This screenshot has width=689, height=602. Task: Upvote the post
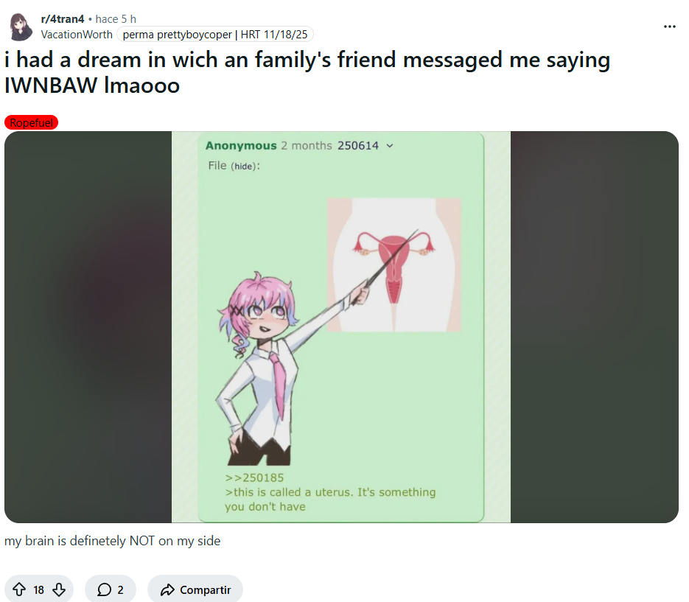coord(19,589)
